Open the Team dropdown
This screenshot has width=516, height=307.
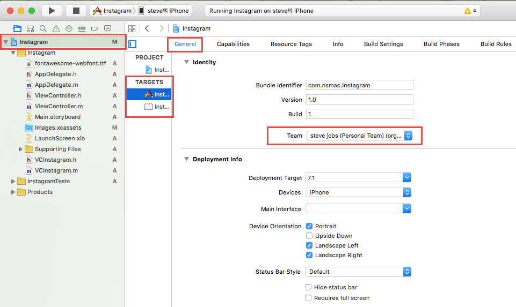point(359,136)
